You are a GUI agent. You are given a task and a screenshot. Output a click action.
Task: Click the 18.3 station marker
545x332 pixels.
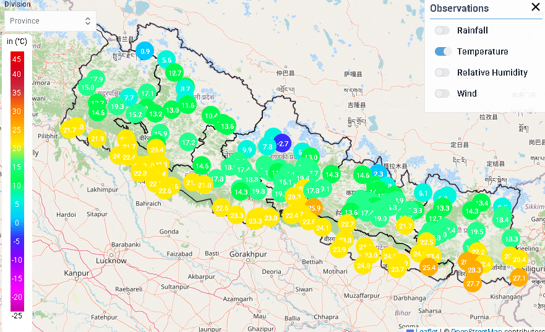click(511, 238)
